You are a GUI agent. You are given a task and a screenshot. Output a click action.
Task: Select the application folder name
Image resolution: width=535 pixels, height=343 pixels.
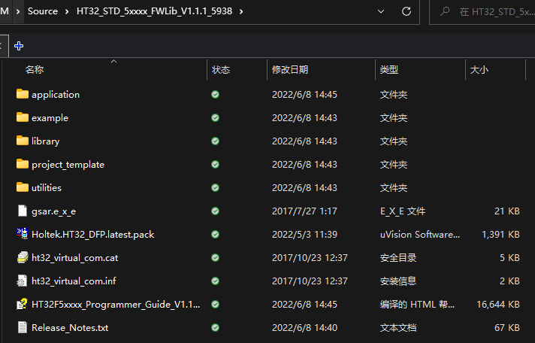coord(56,95)
